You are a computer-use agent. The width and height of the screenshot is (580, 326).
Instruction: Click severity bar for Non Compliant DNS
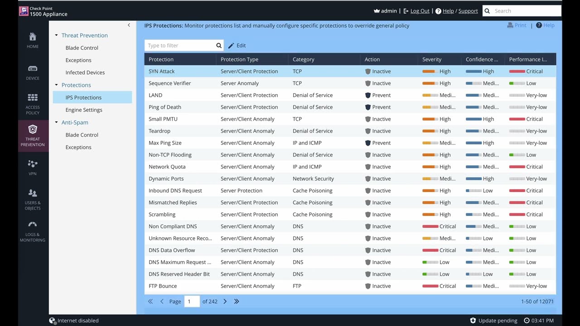tap(430, 226)
